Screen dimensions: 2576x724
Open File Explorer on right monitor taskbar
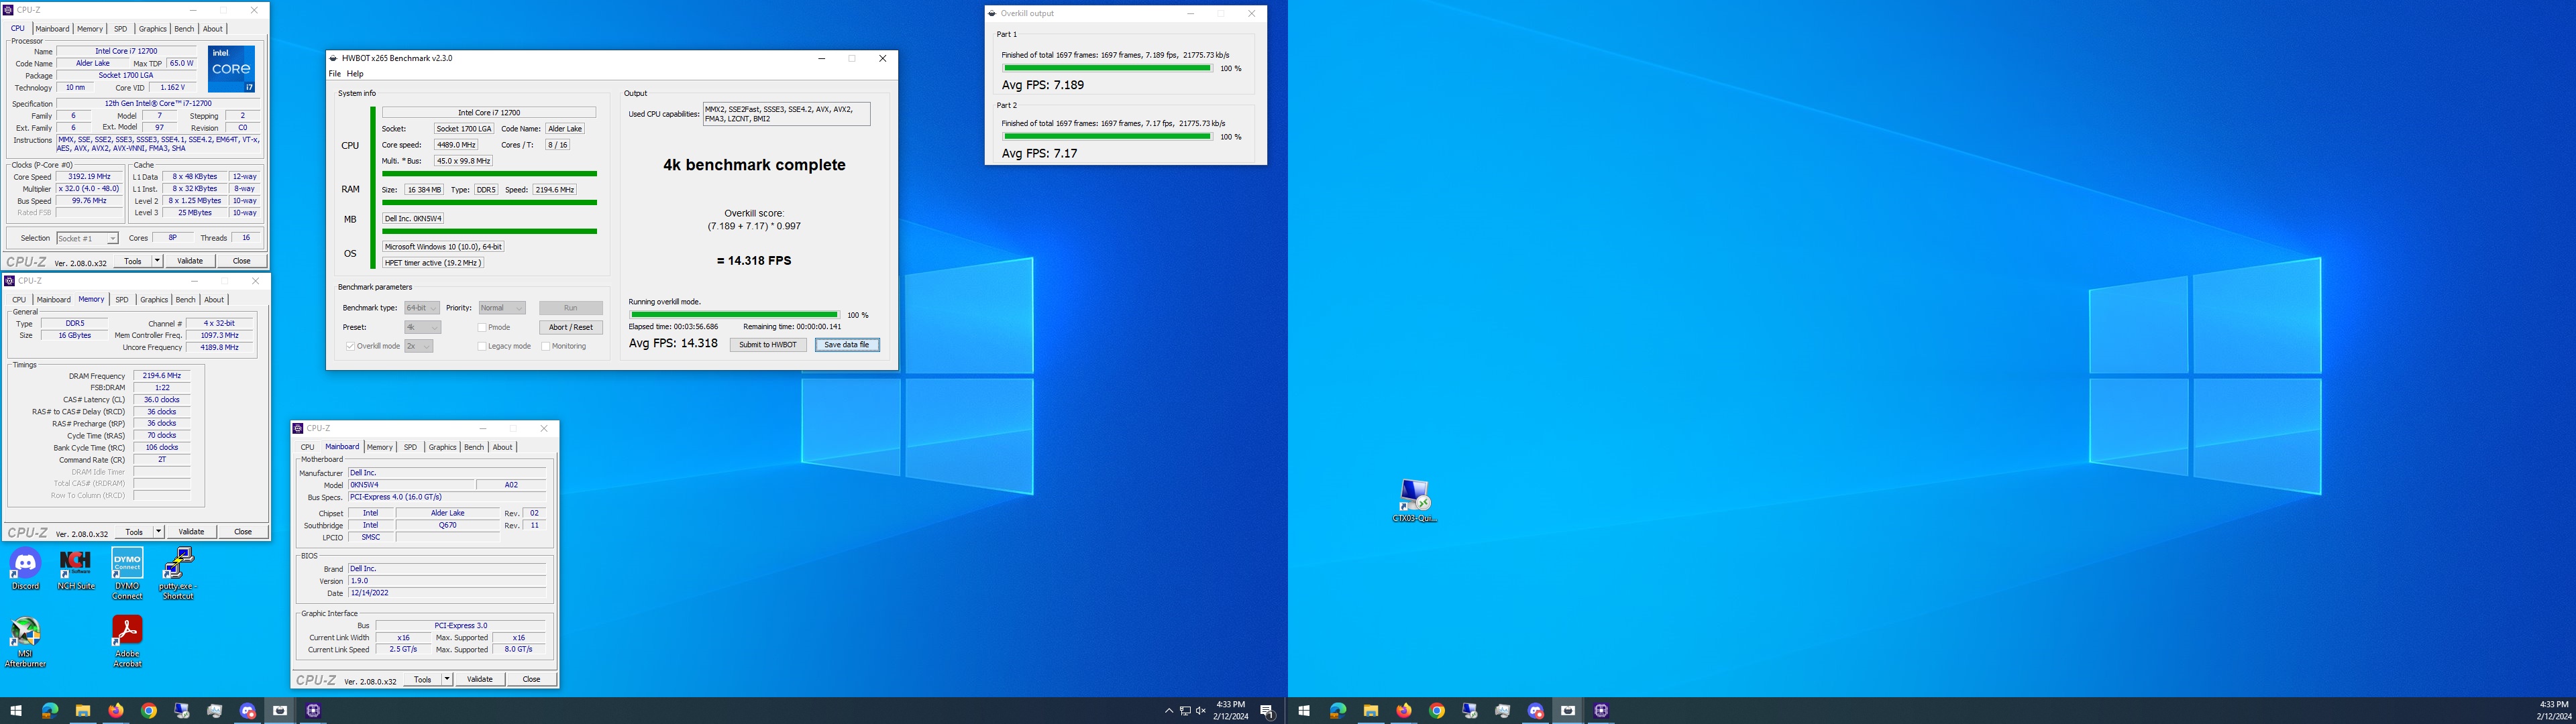tap(1371, 711)
